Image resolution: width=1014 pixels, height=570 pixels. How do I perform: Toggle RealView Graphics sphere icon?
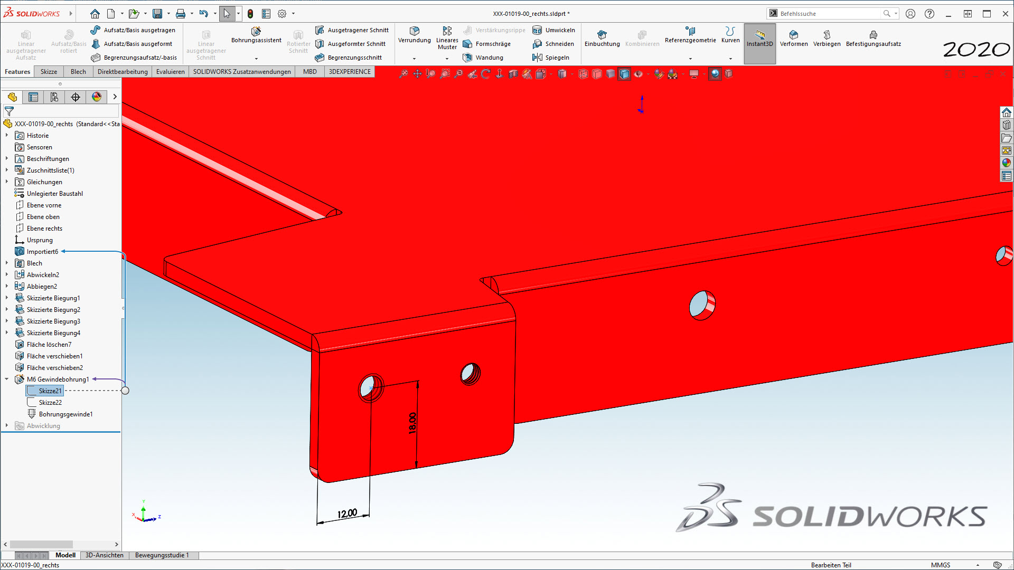[715, 74]
